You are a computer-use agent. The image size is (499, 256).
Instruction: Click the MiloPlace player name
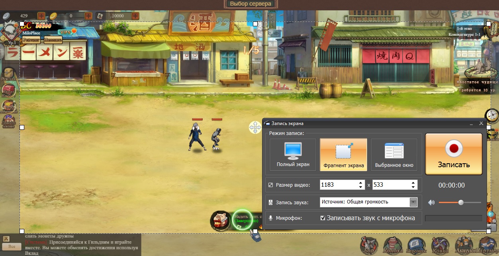tap(31, 33)
